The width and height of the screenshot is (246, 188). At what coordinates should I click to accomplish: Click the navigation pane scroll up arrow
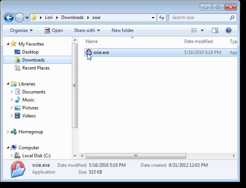pos(75,40)
